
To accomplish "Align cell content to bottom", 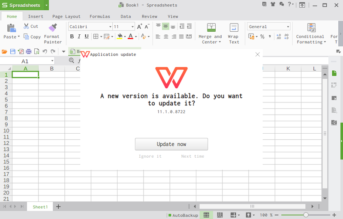I will pos(173,27).
